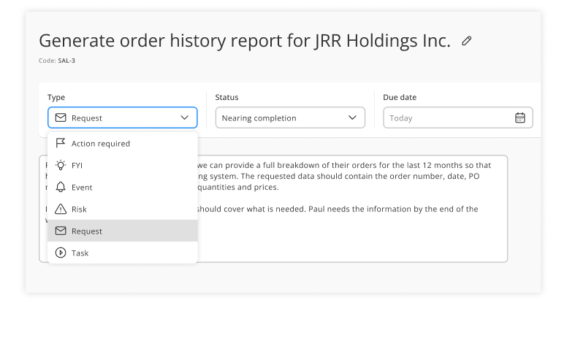Choose Event from the Type list
The image size is (567, 343).
pos(123,188)
